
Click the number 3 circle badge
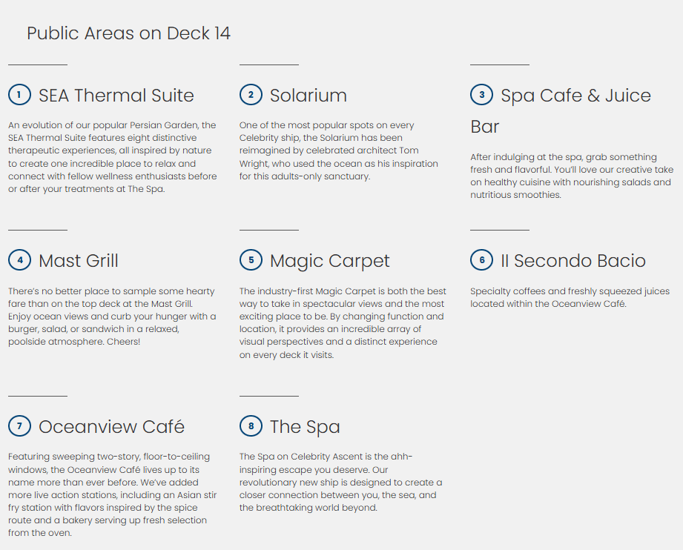[x=482, y=95]
